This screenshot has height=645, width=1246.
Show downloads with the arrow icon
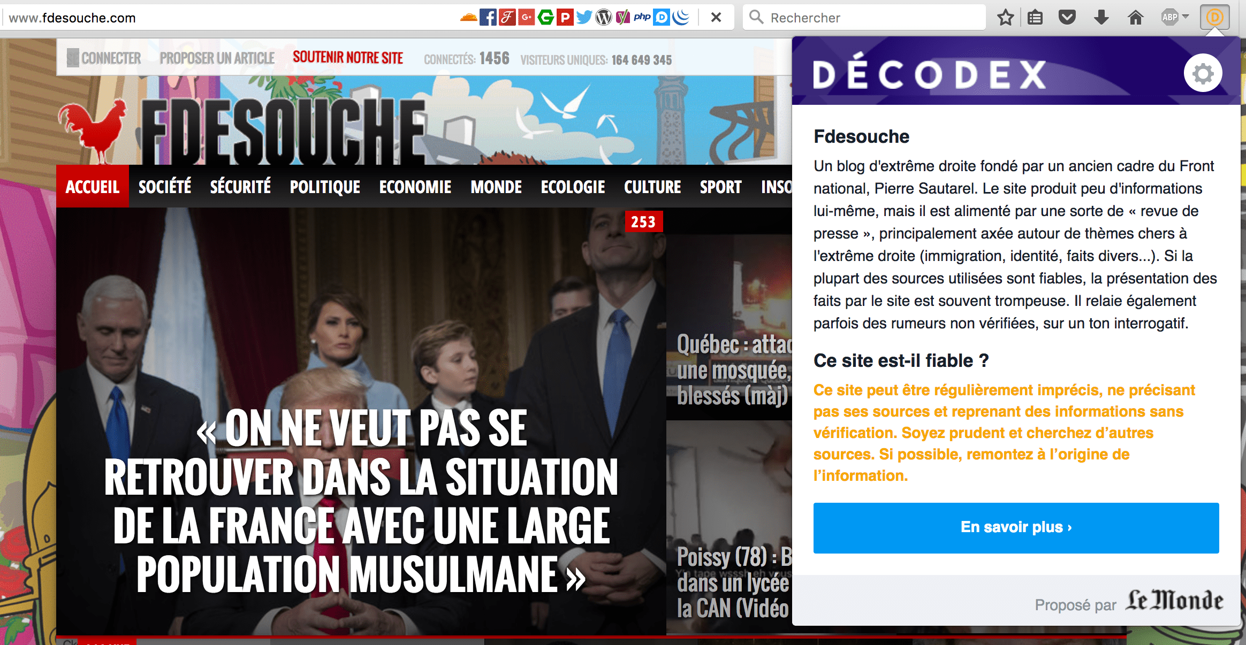point(1101,18)
